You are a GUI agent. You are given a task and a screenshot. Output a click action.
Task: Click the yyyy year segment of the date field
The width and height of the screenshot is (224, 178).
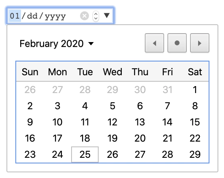click(x=55, y=16)
